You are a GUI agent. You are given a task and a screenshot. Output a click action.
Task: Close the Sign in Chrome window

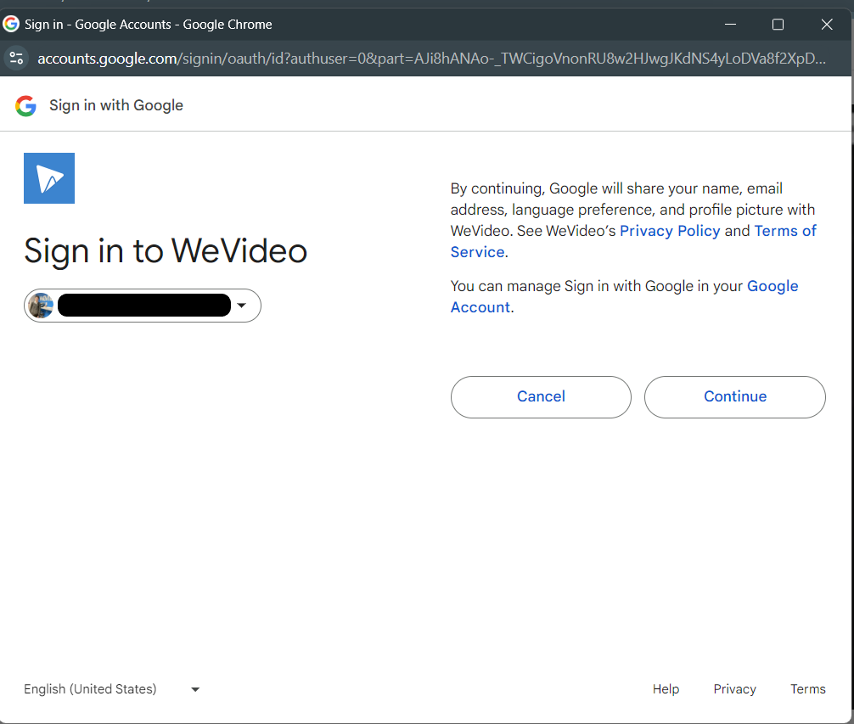827,25
